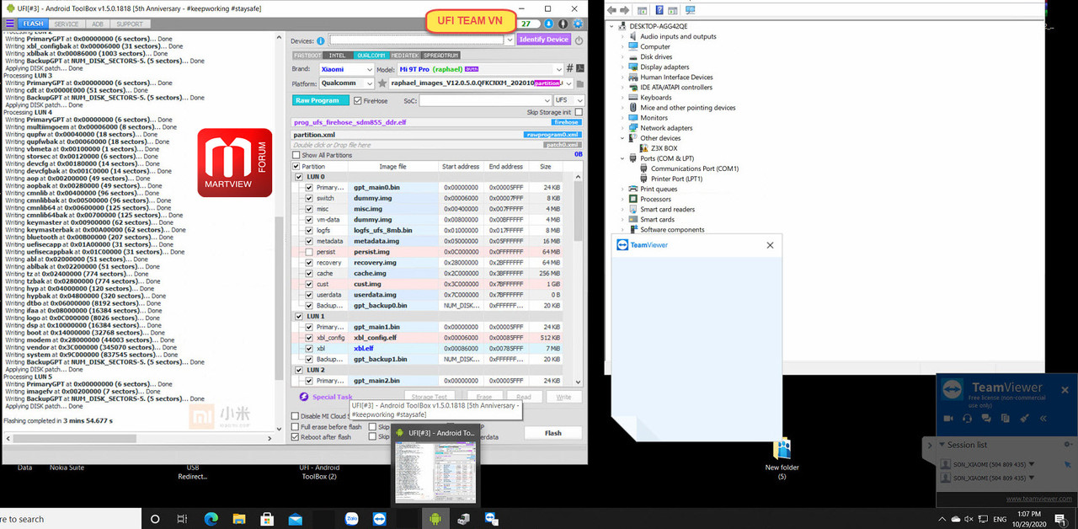Select the FASTBOOT platform tab
The height and width of the screenshot is (529, 1078).
click(307, 55)
